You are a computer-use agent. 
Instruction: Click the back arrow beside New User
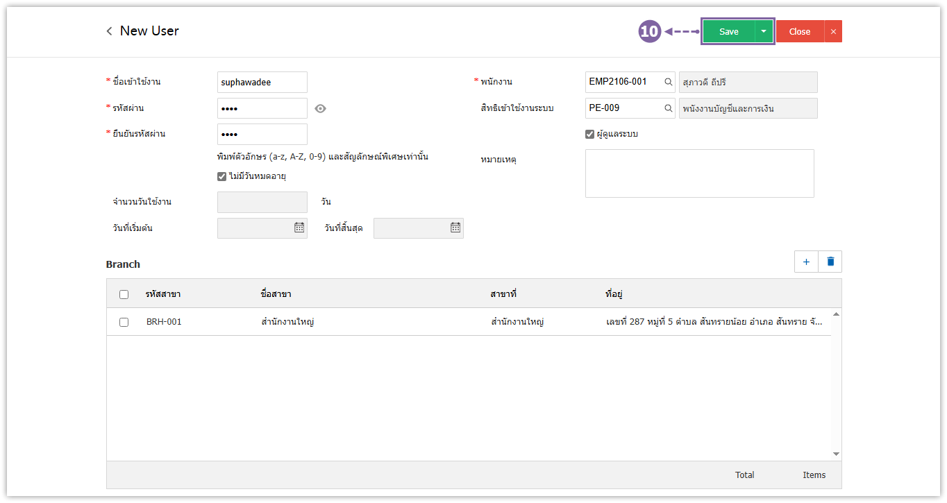[109, 31]
